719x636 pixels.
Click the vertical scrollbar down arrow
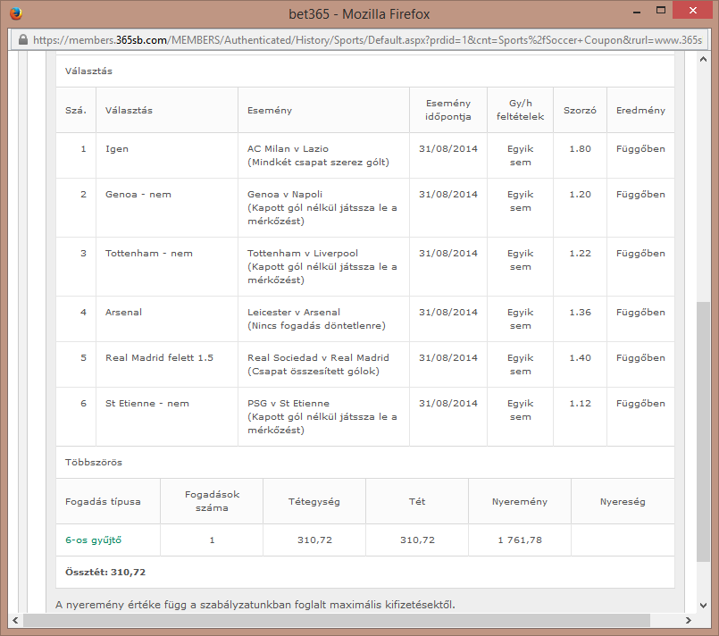703,606
